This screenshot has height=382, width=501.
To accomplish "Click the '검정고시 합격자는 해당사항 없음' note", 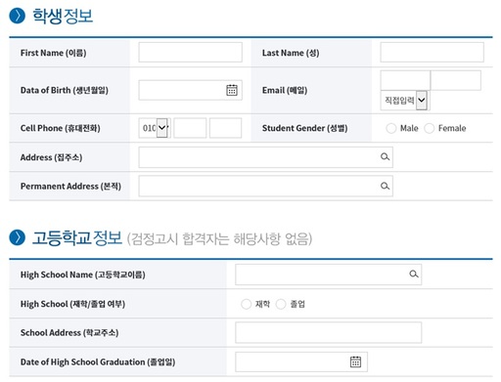I will pyautogui.click(x=219, y=239).
